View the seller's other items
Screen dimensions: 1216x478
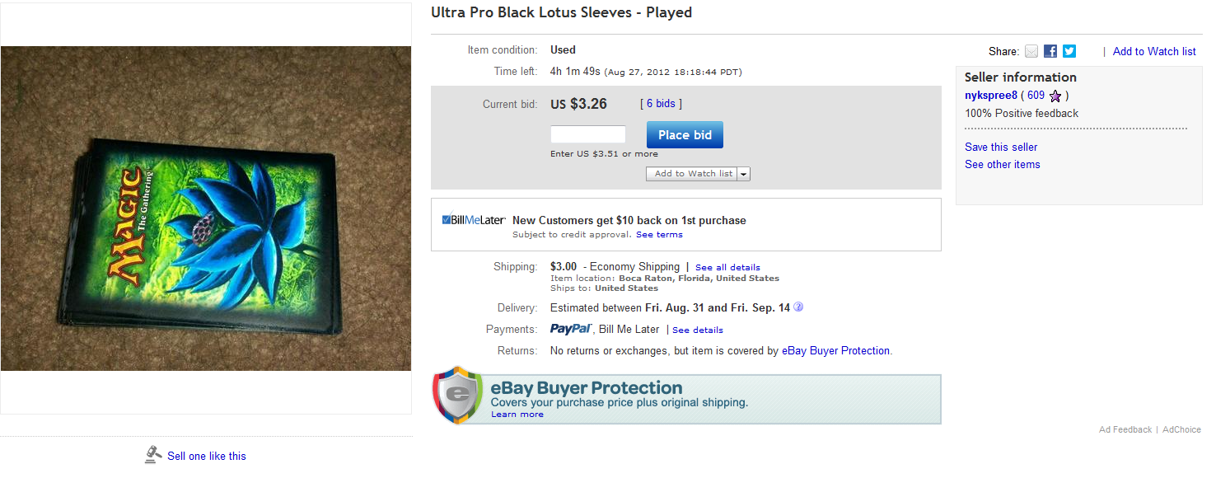[x=1003, y=164]
